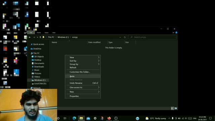Open the Action Center notifications icon
The height and width of the screenshot is (121, 215).
point(211,118)
